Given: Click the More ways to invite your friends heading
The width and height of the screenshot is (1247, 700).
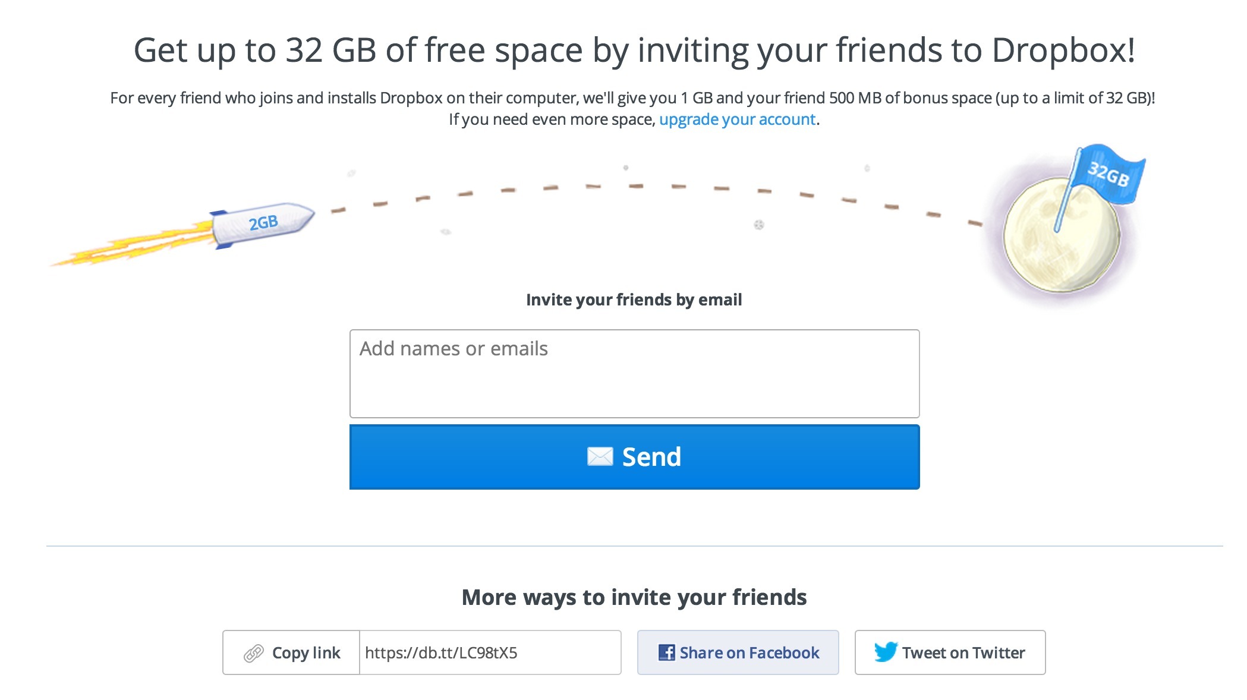Looking at the screenshot, I should (634, 597).
